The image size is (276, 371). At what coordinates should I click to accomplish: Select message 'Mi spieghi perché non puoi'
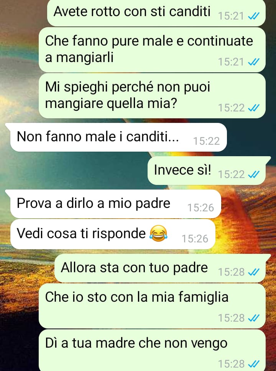point(152,96)
